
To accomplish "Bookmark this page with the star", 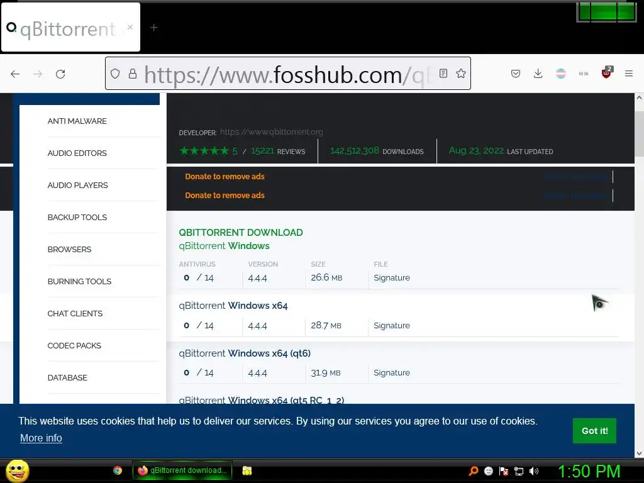I will [x=461, y=74].
